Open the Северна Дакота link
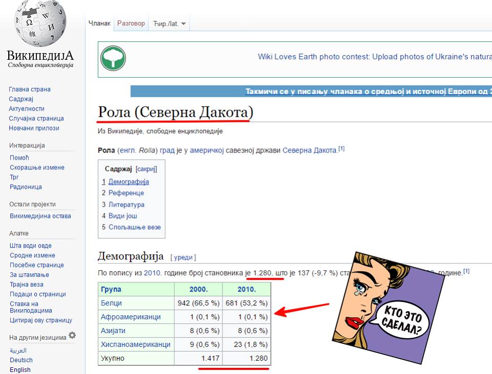The height and width of the screenshot is (374, 492). tap(310, 150)
